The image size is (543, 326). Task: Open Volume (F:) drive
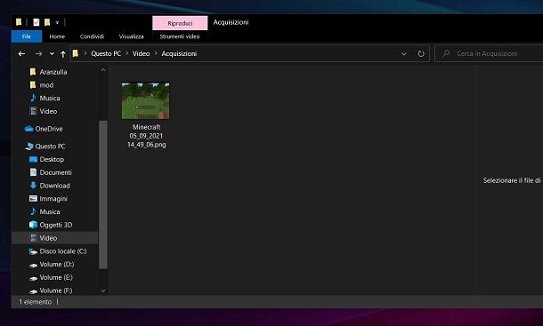click(x=56, y=290)
